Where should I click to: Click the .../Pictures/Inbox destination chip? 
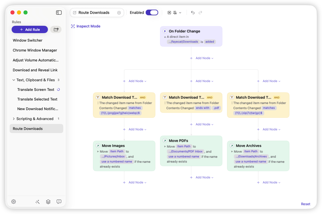113,157
